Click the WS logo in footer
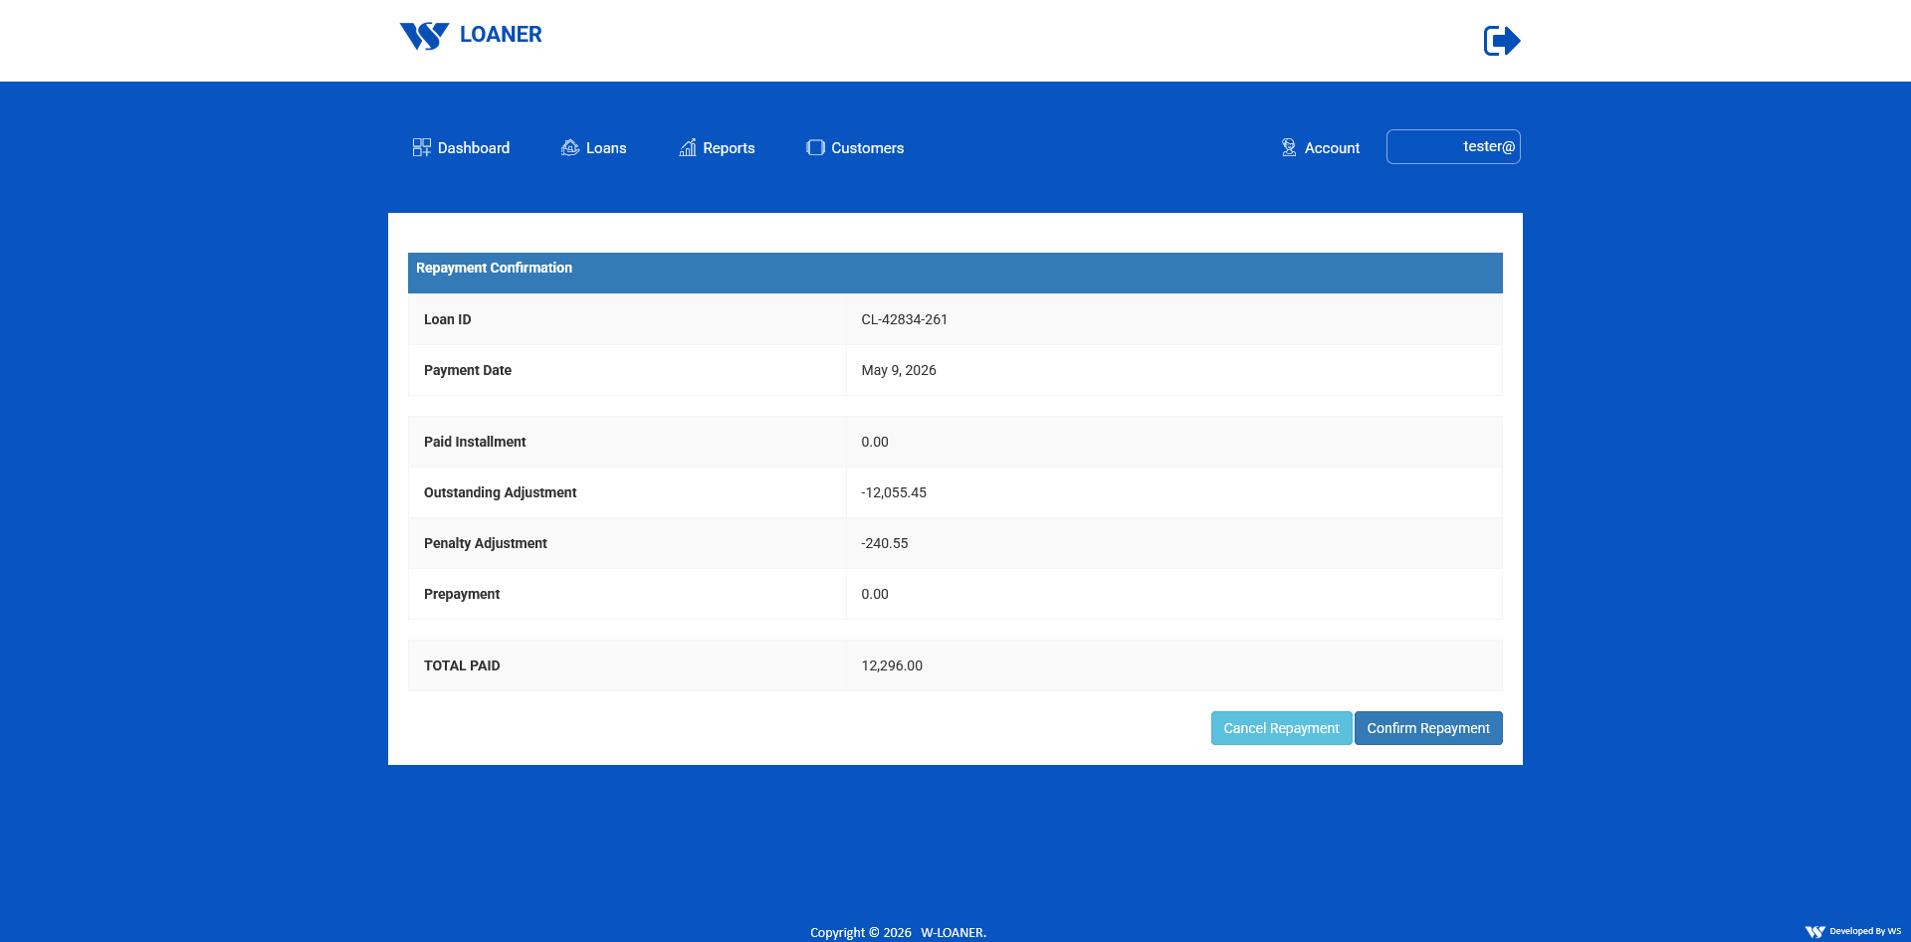Viewport: 1911px width, 942px height. 1815,932
